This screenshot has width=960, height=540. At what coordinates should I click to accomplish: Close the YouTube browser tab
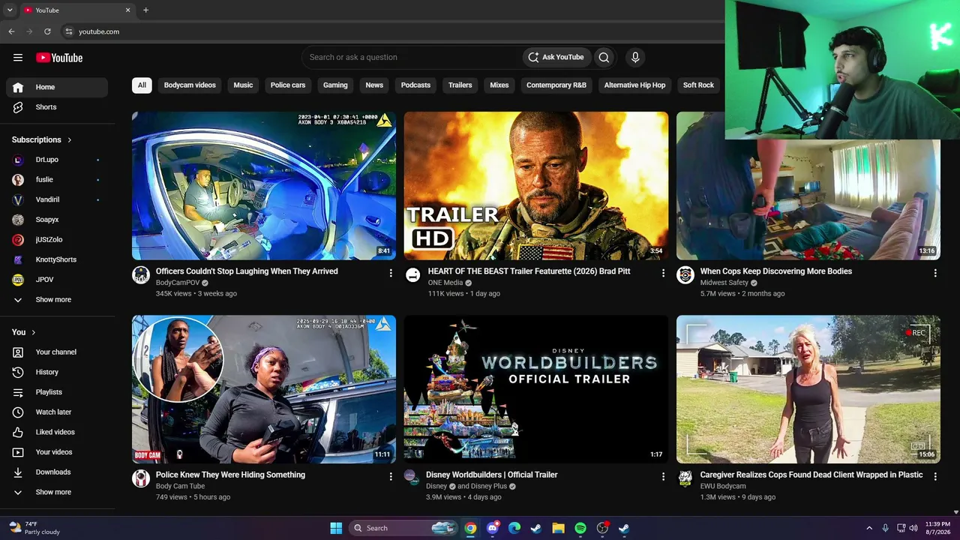127,10
